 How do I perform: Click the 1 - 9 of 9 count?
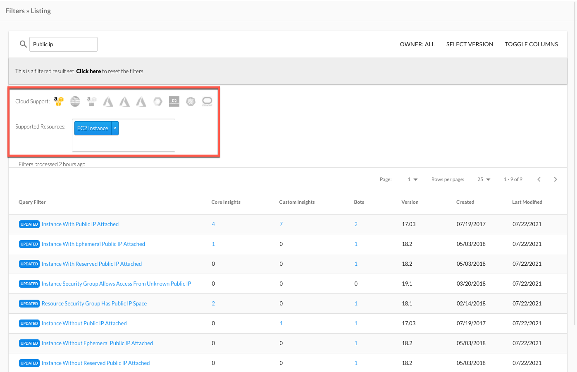(513, 179)
